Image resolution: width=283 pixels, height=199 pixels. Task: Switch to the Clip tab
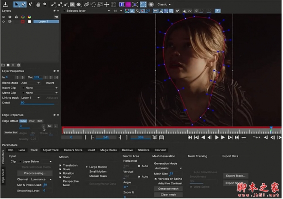point(11,151)
